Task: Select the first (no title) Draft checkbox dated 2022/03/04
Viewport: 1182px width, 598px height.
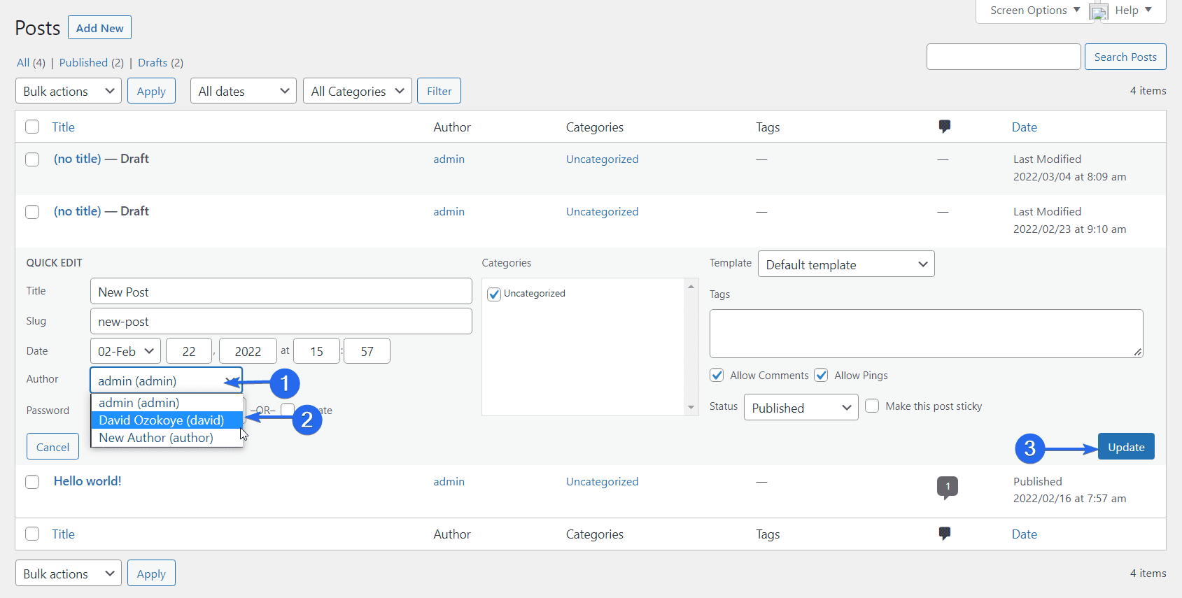Action: (32, 159)
